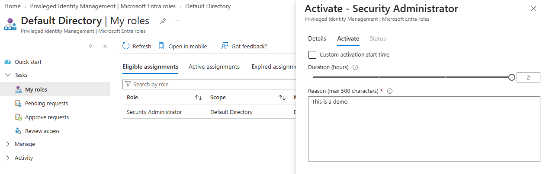This screenshot has width=546, height=174.
Task: Click the sidebar up-down sort toggle icon
Action: tap(90, 46)
